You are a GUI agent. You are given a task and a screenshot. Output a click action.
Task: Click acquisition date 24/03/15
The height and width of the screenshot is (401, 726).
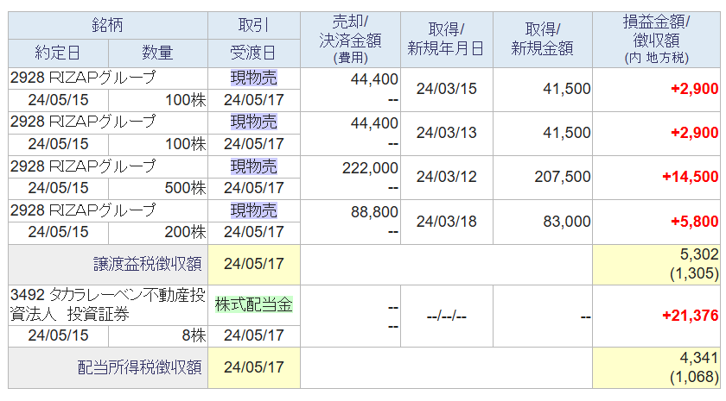coord(446,89)
